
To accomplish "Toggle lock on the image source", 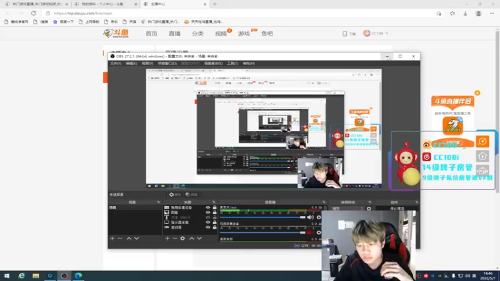I will point(214,212).
